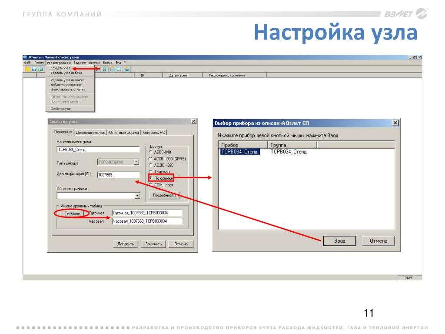Select the По ссылке radio button

[151, 178]
